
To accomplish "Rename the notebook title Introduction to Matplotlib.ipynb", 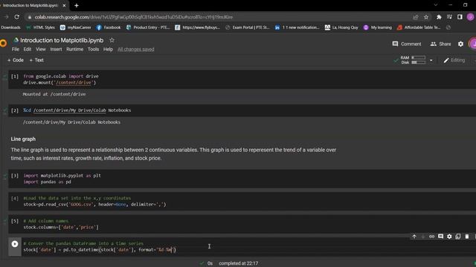I will 62,40.
